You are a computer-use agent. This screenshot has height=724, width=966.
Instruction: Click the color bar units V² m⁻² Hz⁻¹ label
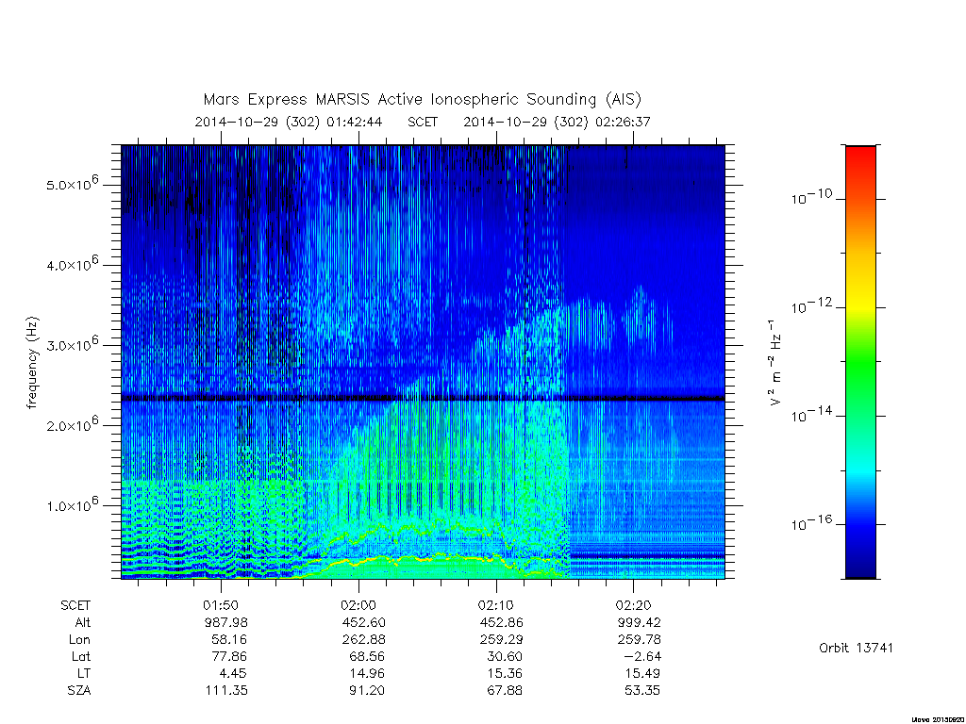click(775, 363)
